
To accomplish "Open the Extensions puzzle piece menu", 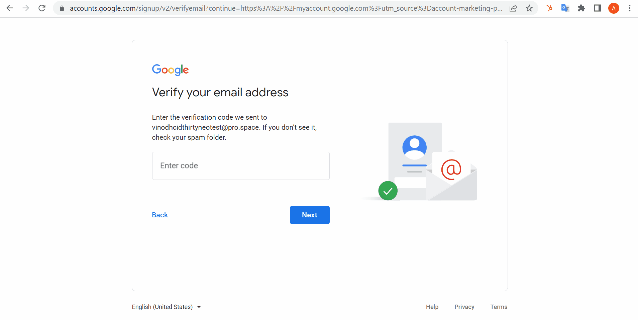I will pyautogui.click(x=581, y=8).
